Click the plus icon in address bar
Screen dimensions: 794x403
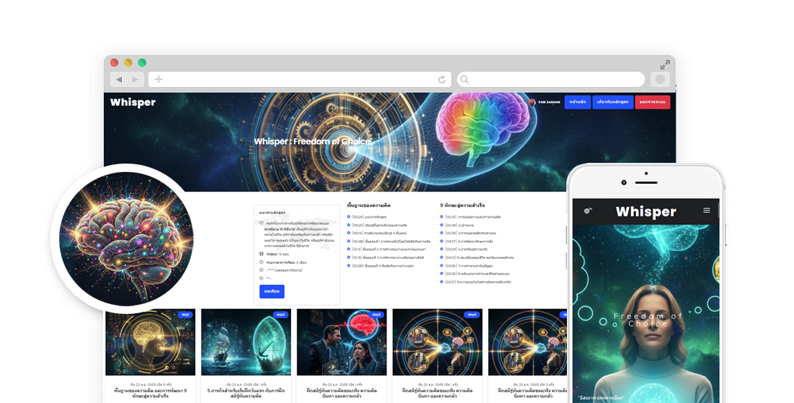[x=159, y=79]
